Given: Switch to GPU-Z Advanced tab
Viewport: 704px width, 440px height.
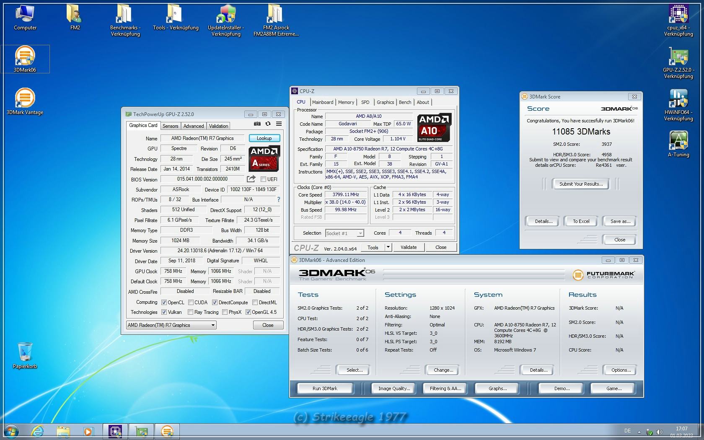Looking at the screenshot, I should coord(193,126).
